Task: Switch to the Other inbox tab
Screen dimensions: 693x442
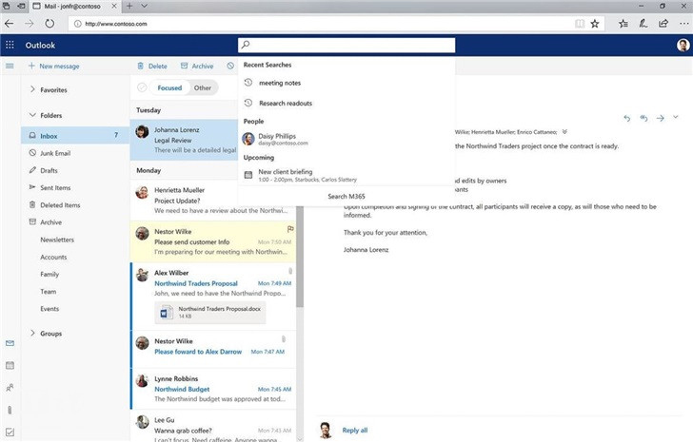Action: [x=202, y=88]
